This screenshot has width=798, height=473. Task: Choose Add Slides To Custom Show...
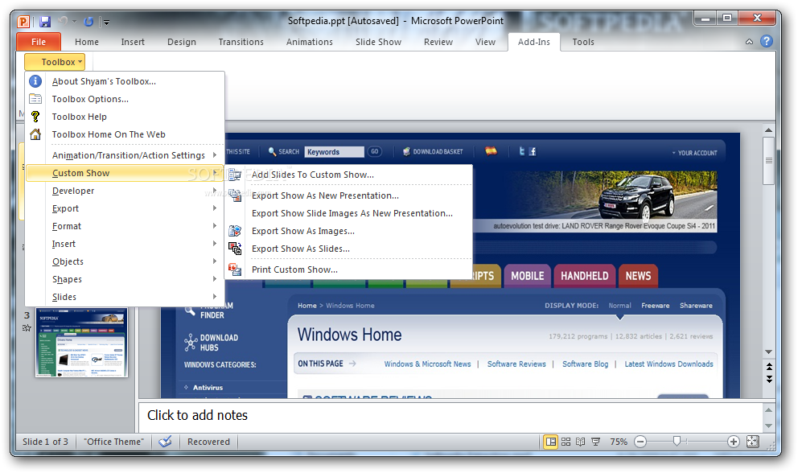(x=349, y=175)
